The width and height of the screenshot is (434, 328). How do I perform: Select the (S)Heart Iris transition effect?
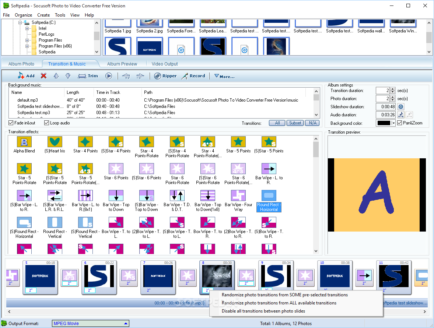click(x=55, y=145)
